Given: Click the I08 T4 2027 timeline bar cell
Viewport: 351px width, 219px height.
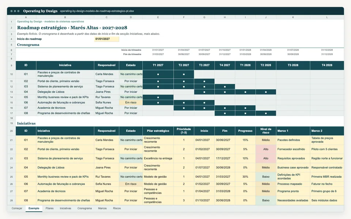Looking at the screenshot, I should [x=225, y=113].
